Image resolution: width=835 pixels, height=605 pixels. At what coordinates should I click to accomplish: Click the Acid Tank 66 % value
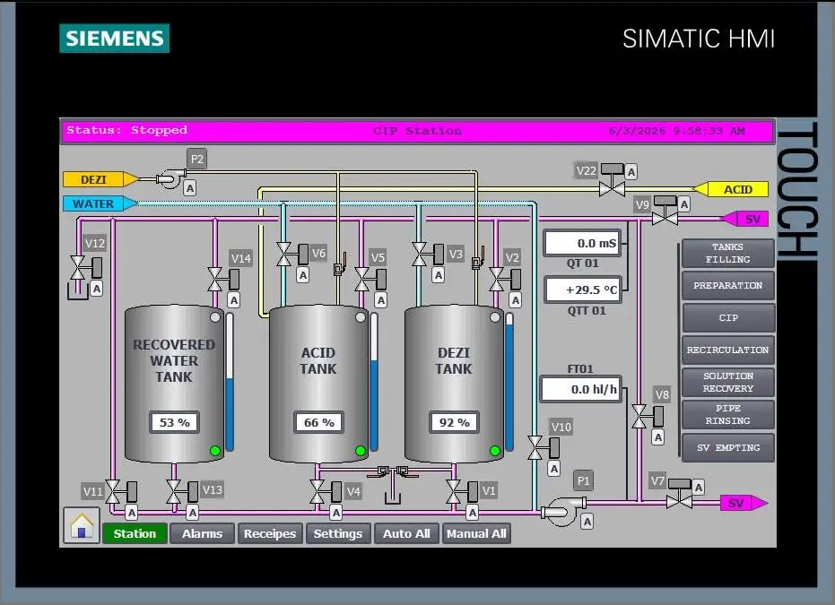click(318, 422)
